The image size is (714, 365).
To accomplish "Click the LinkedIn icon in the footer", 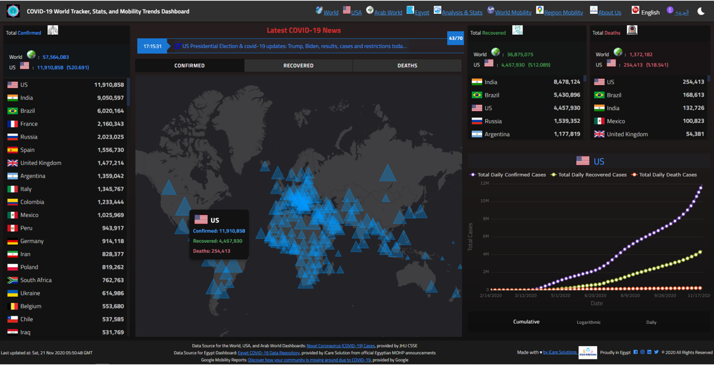I will 649,352.
